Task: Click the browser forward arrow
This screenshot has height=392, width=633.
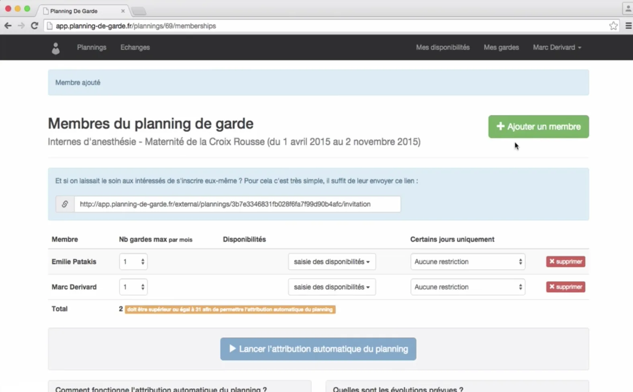Action: point(21,26)
